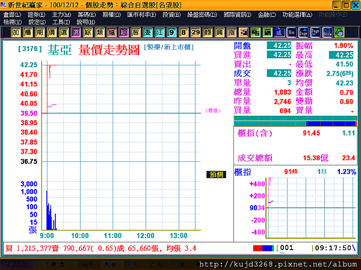Click the 指 toolbar icon

click(x=232, y=32)
